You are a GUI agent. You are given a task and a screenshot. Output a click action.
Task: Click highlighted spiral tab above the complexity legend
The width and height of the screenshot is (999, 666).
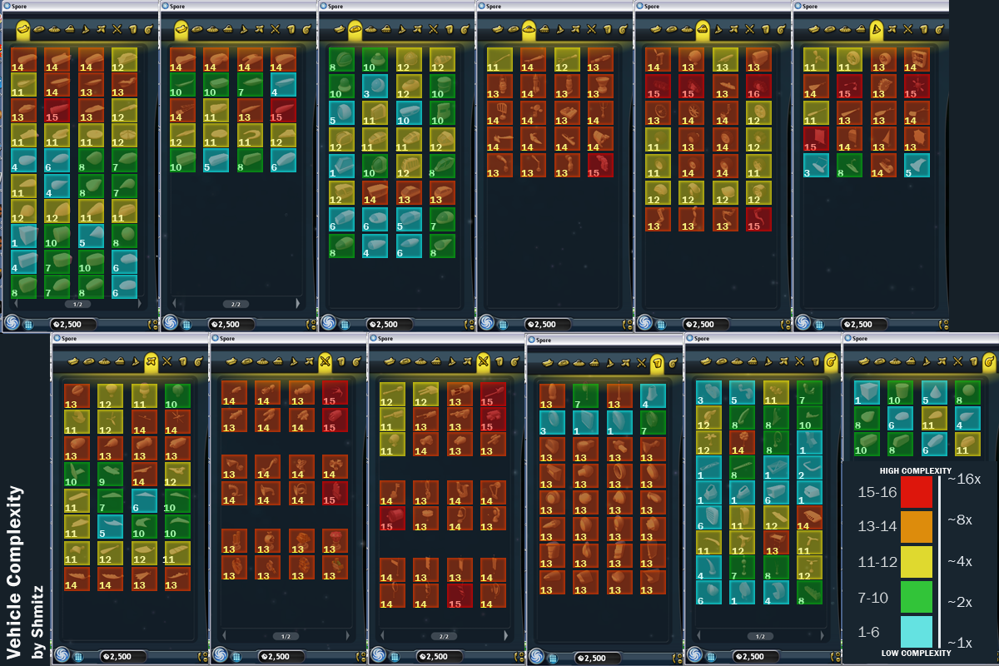989,362
